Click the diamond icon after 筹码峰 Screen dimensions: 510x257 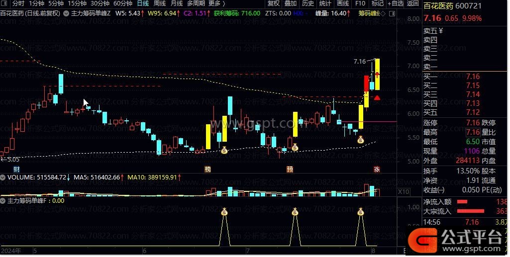click(383, 13)
